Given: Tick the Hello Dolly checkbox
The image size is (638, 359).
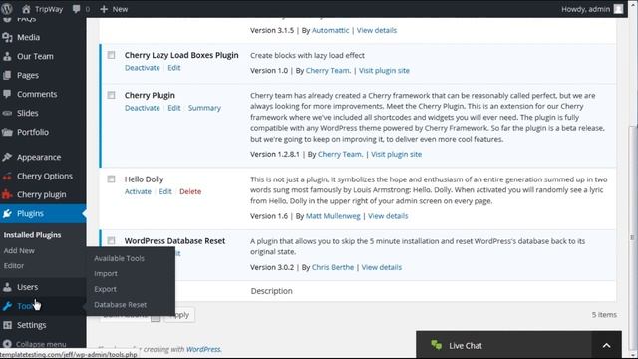Looking at the screenshot, I should click(111, 179).
